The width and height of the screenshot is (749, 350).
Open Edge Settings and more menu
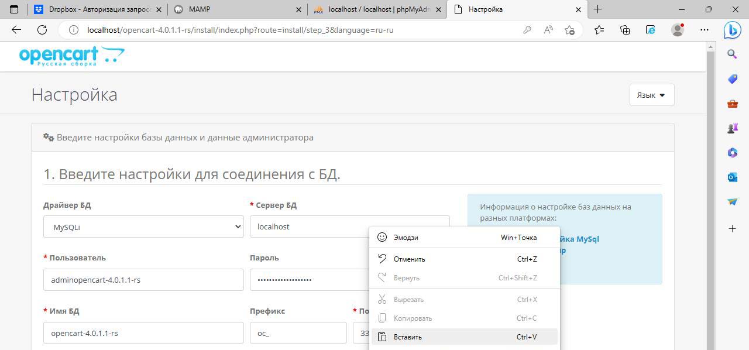pos(705,30)
